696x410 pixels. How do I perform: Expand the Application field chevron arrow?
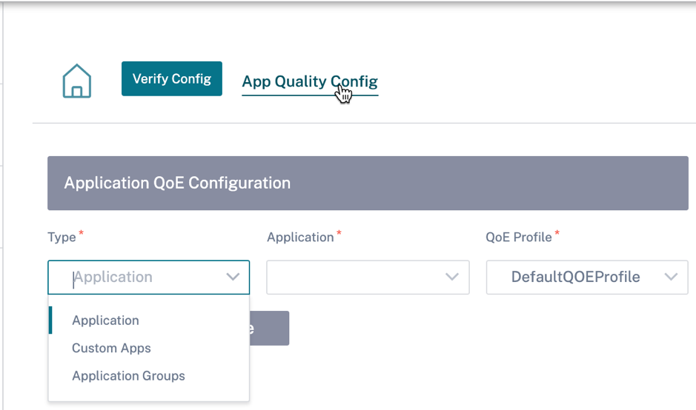tap(452, 277)
